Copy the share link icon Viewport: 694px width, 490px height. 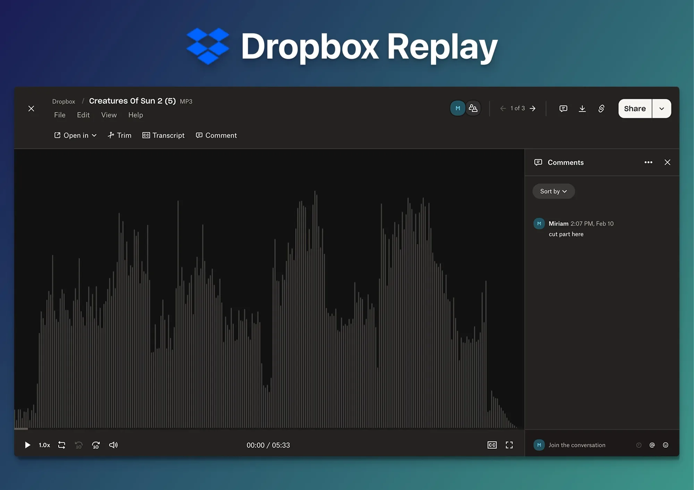(601, 108)
